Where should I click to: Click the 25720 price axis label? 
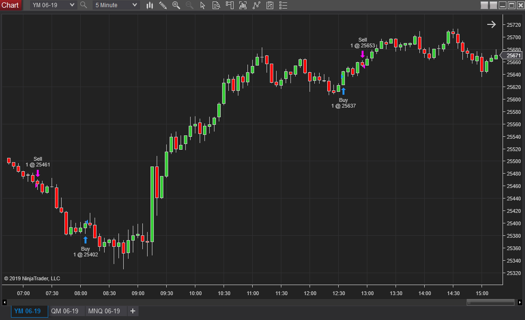[x=514, y=25]
